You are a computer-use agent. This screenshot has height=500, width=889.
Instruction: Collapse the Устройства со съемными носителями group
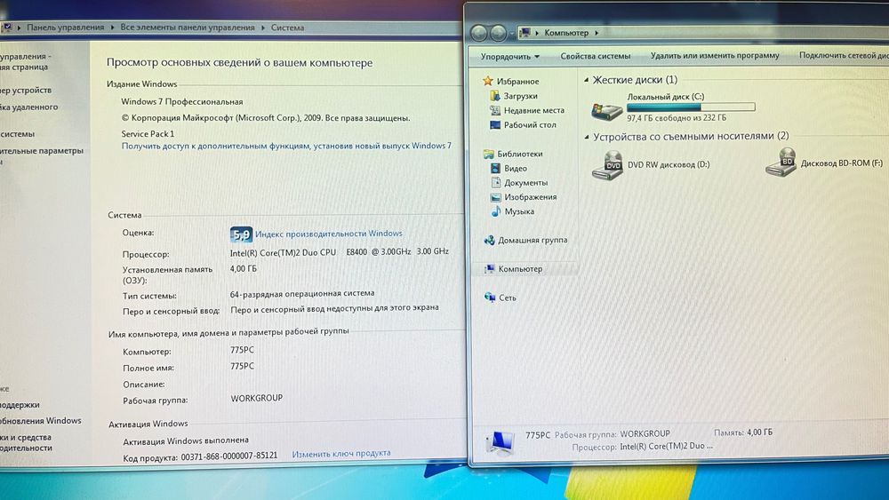(x=587, y=137)
